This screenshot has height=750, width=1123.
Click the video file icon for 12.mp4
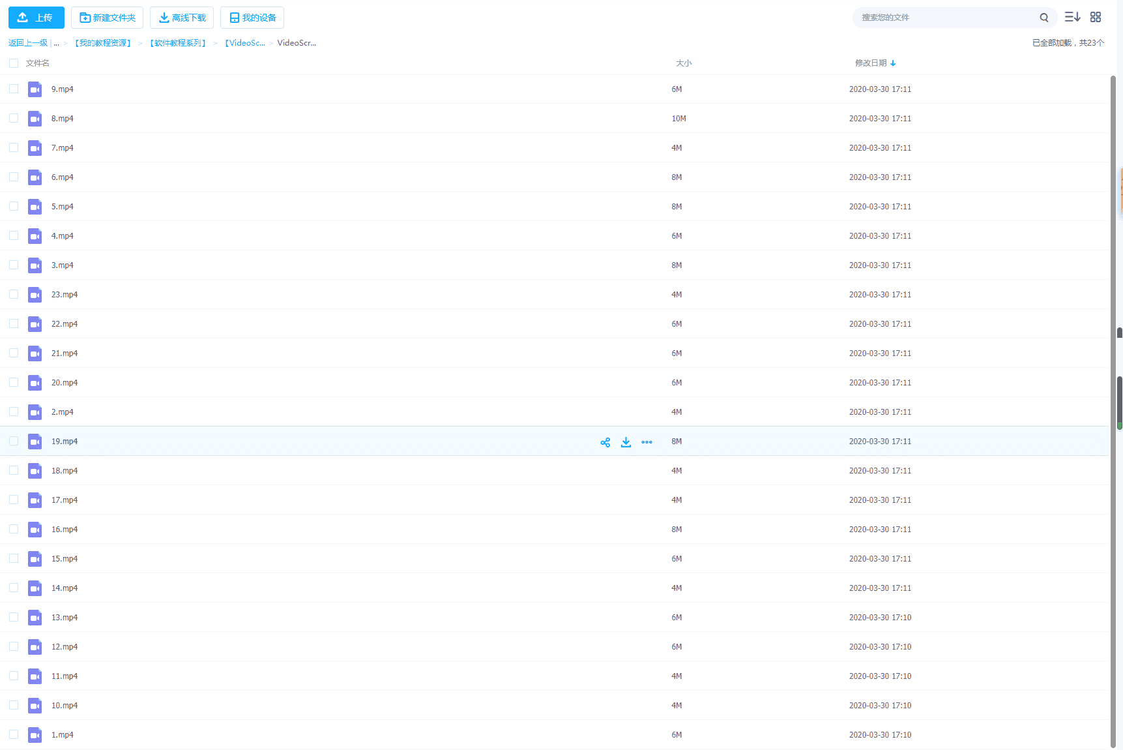pyautogui.click(x=35, y=647)
